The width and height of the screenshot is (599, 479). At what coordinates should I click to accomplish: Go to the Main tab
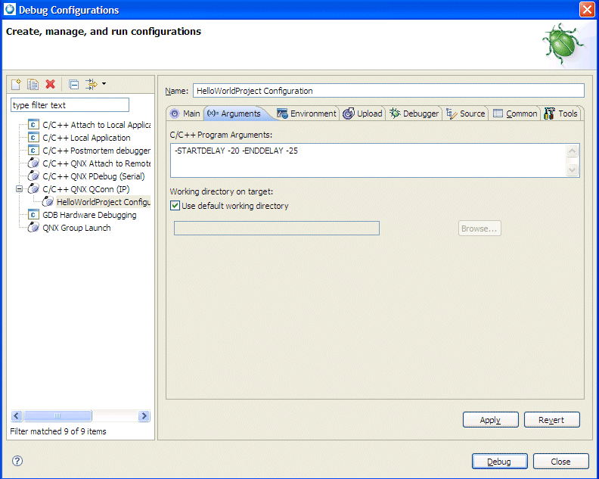pos(185,114)
